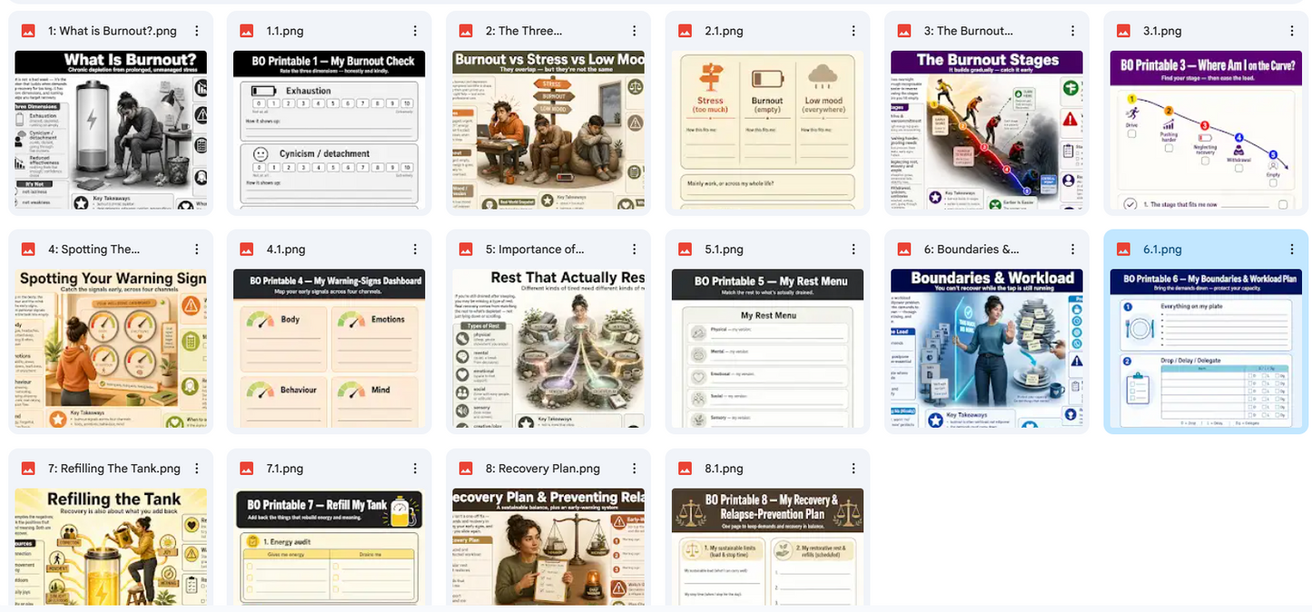Image resolution: width=1312 pixels, height=612 pixels.
Task: Select The Burnout Stages thumbnail
Action: [x=987, y=130]
